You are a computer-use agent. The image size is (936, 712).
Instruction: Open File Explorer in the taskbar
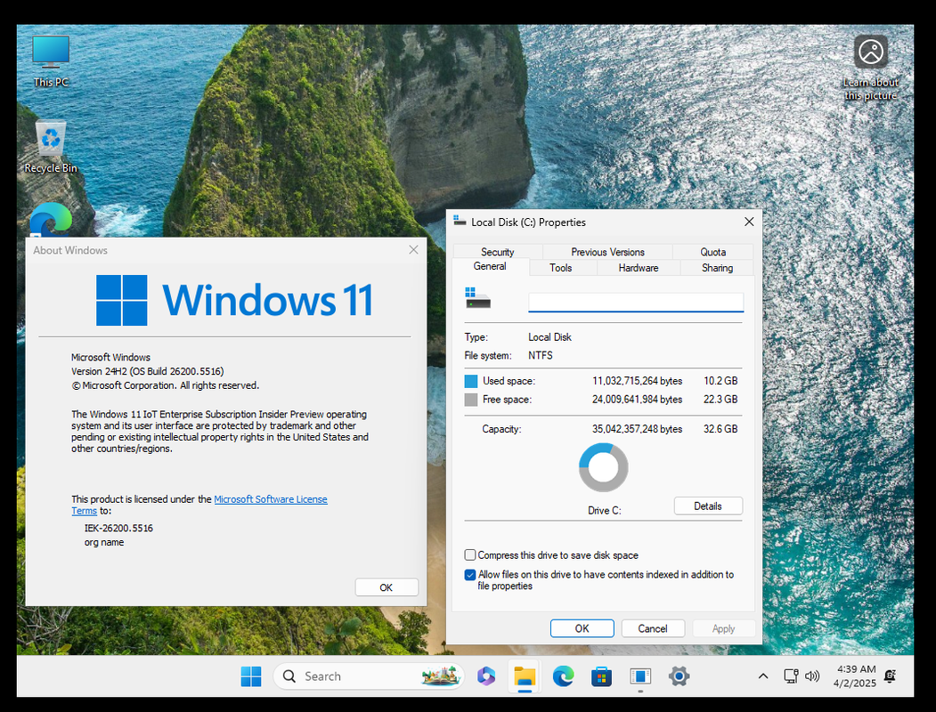[525, 676]
